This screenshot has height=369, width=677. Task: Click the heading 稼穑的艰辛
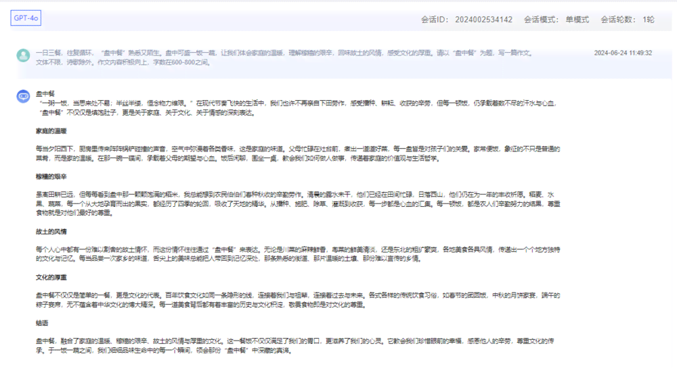click(x=51, y=177)
